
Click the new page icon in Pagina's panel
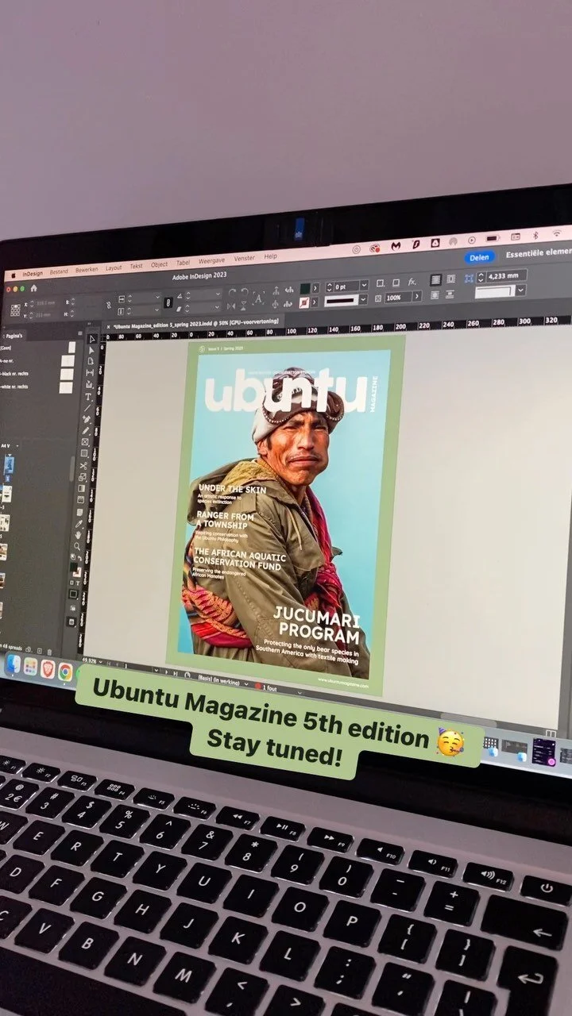39,651
